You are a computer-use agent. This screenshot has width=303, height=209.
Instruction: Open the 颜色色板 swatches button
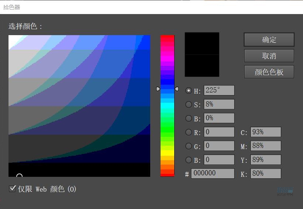pos(269,72)
